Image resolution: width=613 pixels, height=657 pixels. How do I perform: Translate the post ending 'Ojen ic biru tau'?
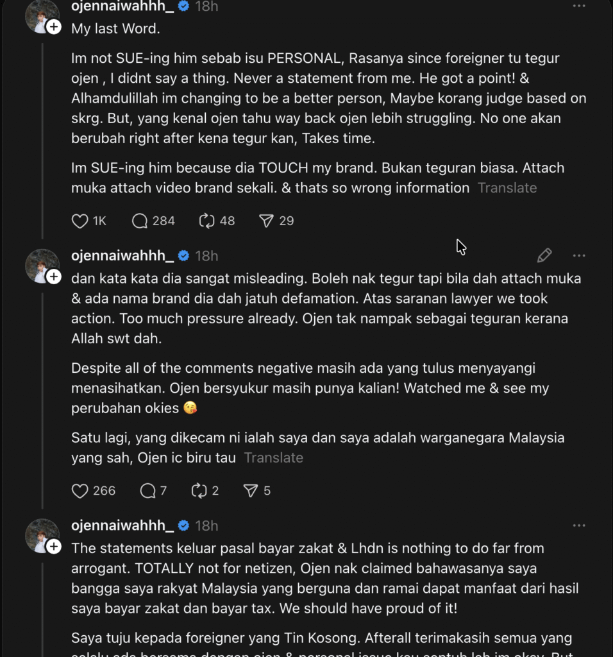[273, 458]
